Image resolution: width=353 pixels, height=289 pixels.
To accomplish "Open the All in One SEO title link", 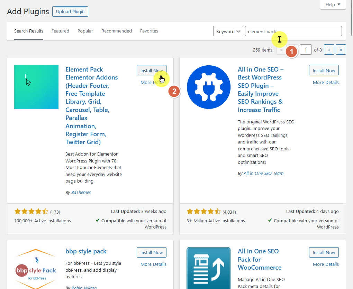I will point(261,90).
